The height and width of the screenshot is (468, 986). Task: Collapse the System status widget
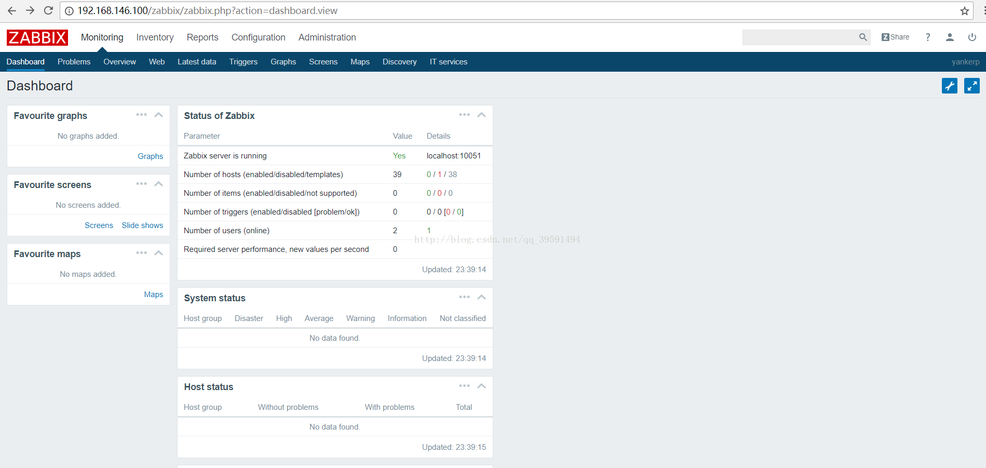click(481, 297)
